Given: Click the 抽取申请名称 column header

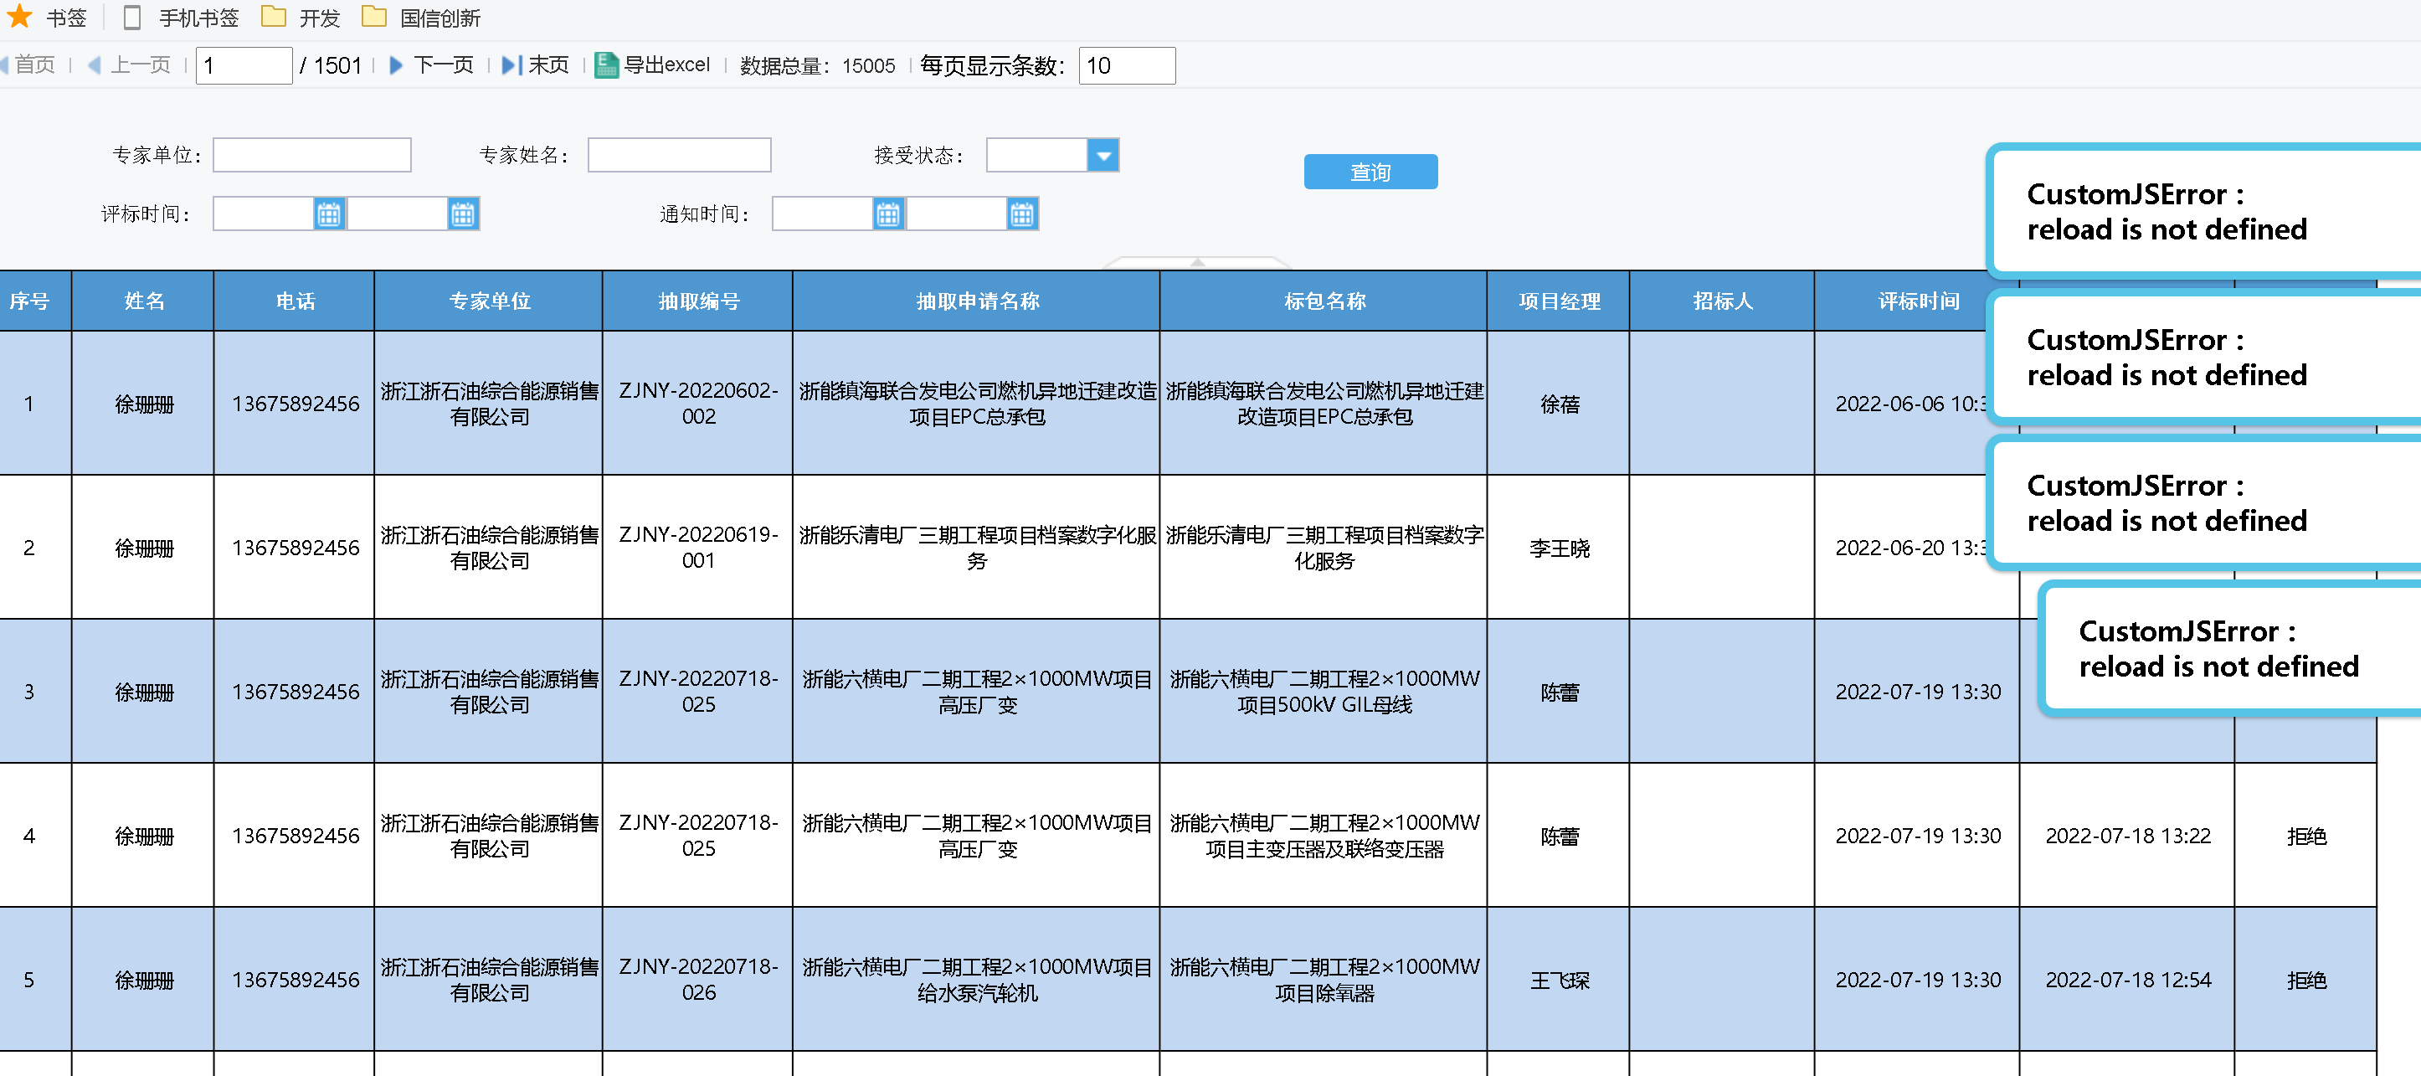Looking at the screenshot, I should coord(978,301).
